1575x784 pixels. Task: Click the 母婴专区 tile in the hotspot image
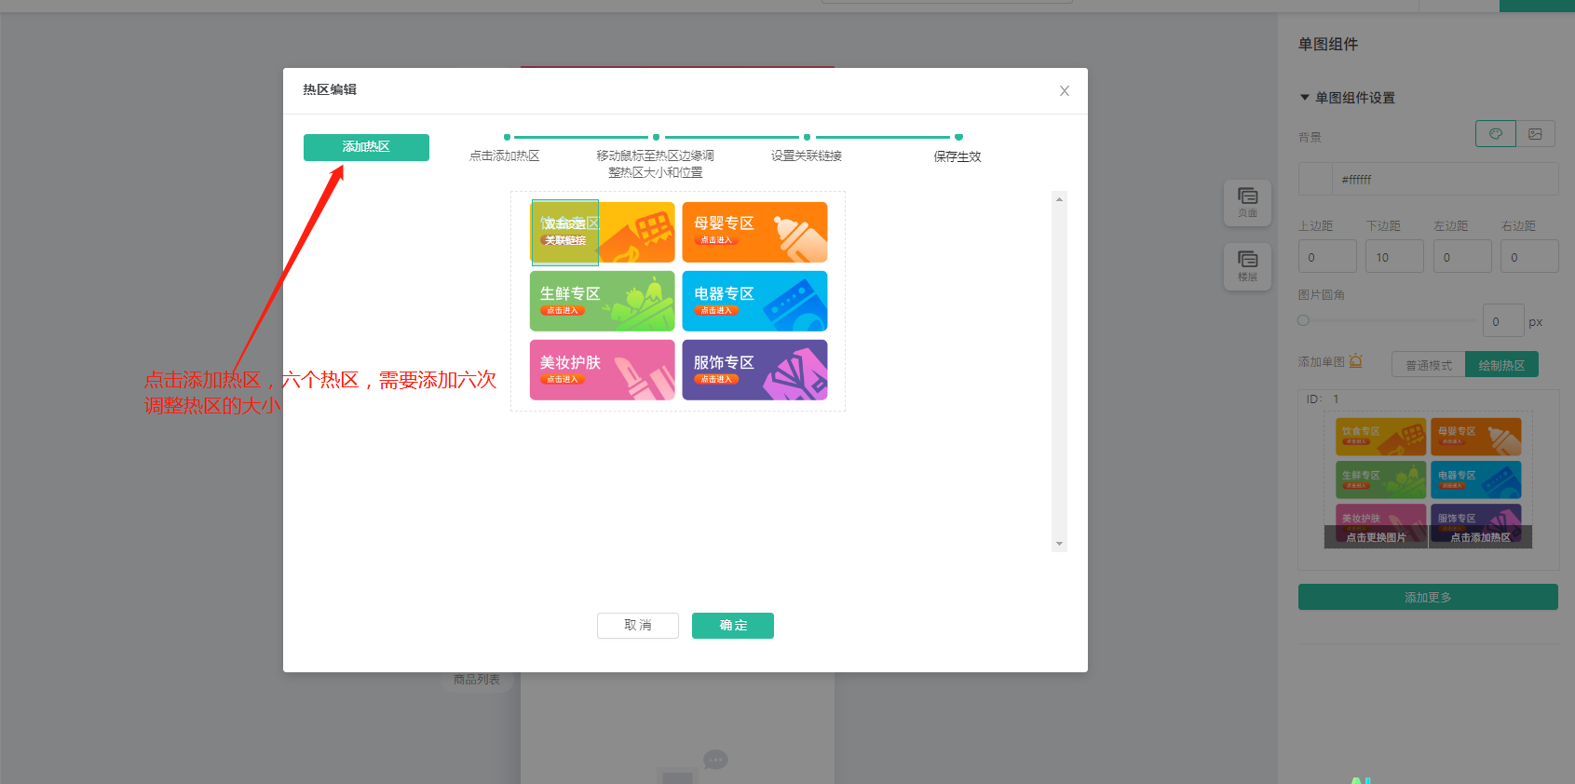[x=754, y=233]
